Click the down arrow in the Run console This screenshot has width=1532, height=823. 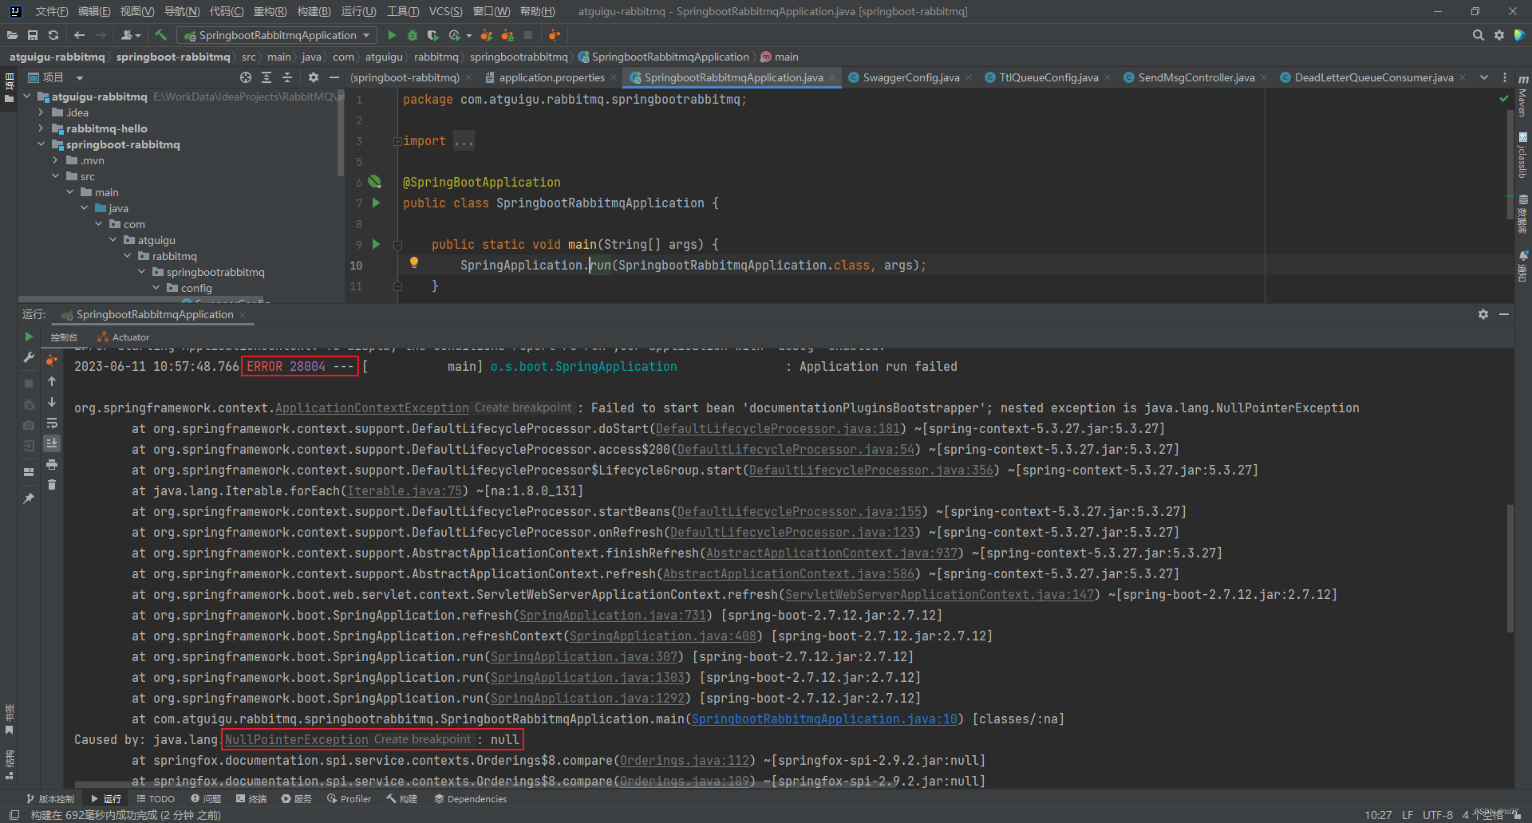pos(52,402)
